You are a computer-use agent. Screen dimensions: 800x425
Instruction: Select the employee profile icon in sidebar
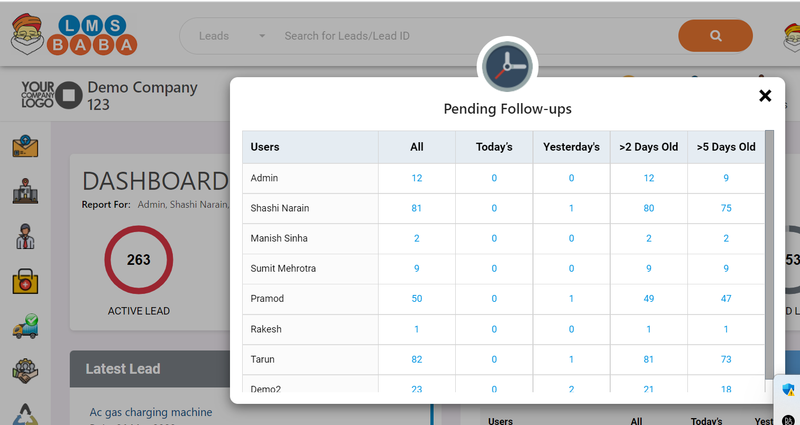coord(25,236)
